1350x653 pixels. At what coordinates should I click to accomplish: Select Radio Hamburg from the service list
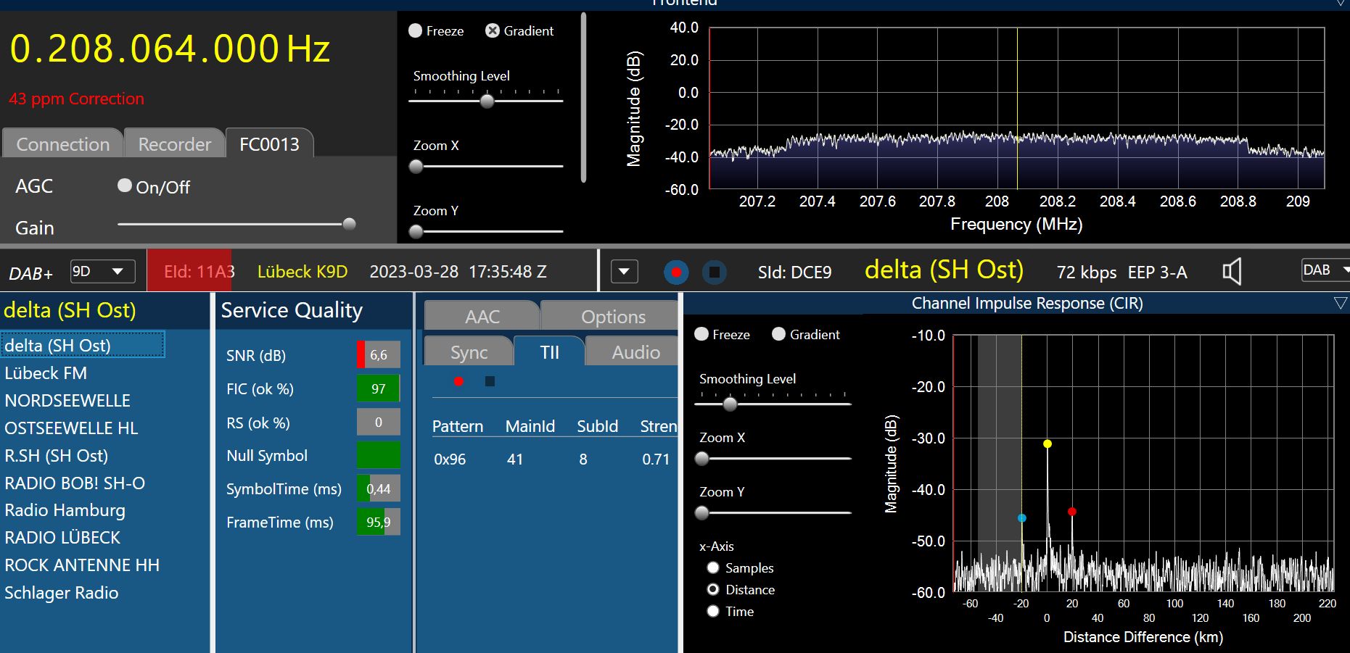tap(65, 510)
